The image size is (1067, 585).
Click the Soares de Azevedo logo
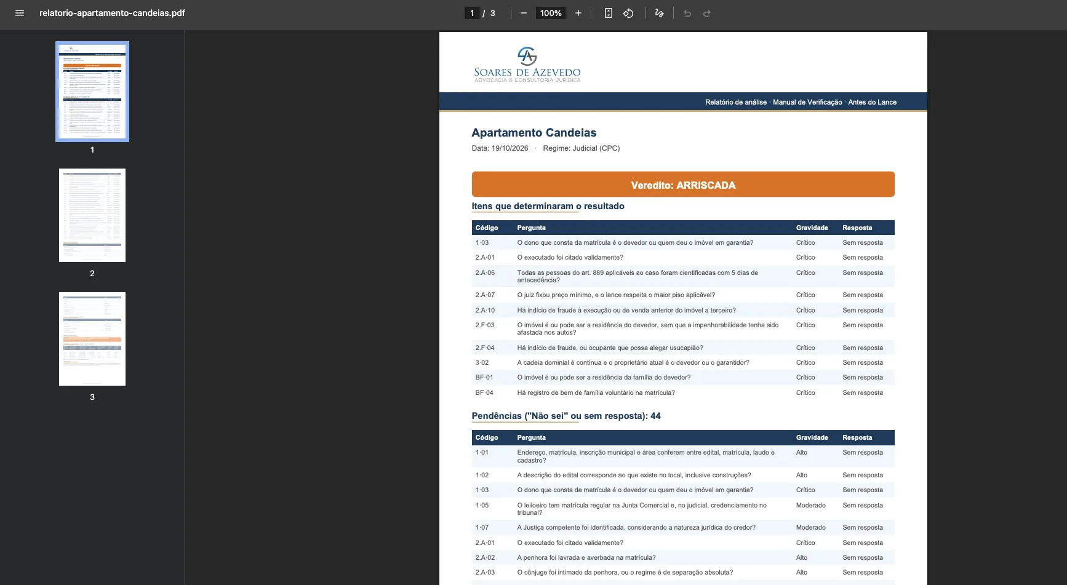tap(527, 65)
